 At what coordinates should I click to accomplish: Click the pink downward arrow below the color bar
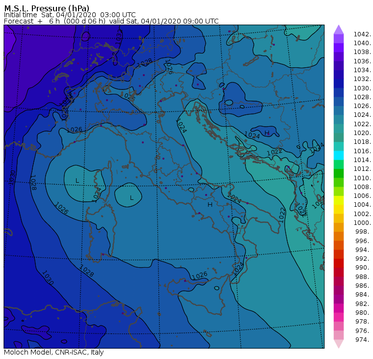click(339, 344)
